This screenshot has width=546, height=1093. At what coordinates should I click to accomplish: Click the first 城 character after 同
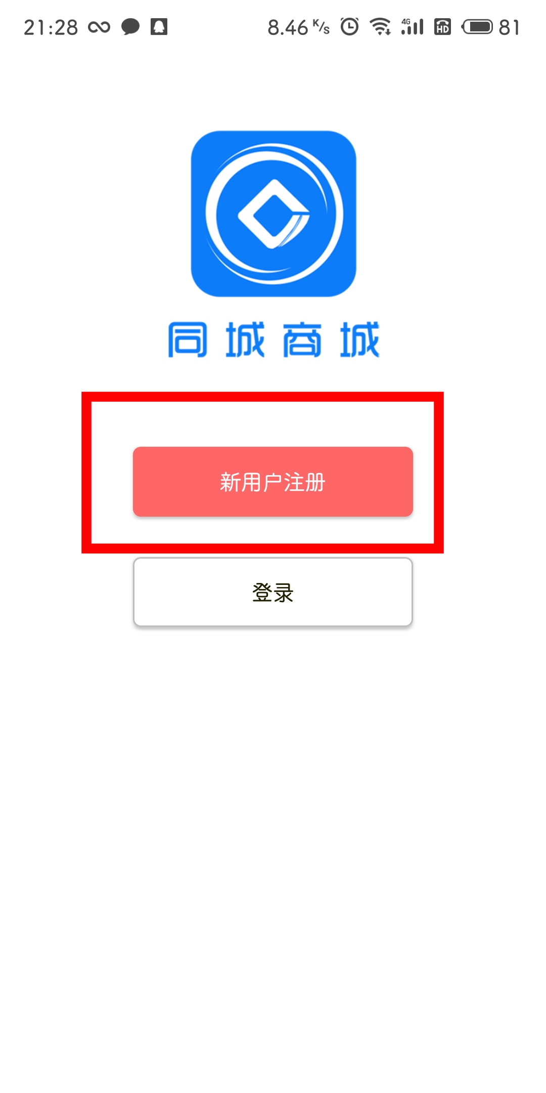coord(245,340)
